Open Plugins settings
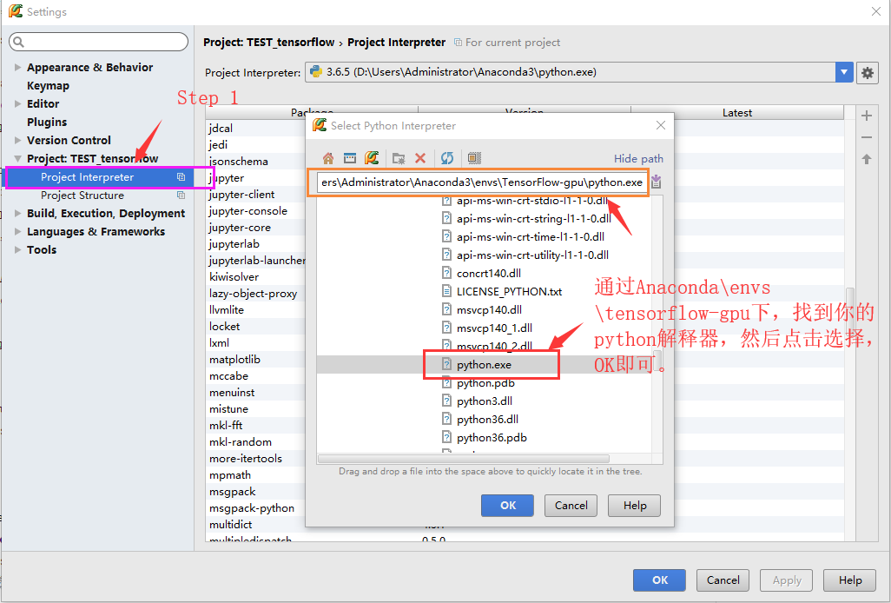The image size is (891, 603). tap(47, 122)
